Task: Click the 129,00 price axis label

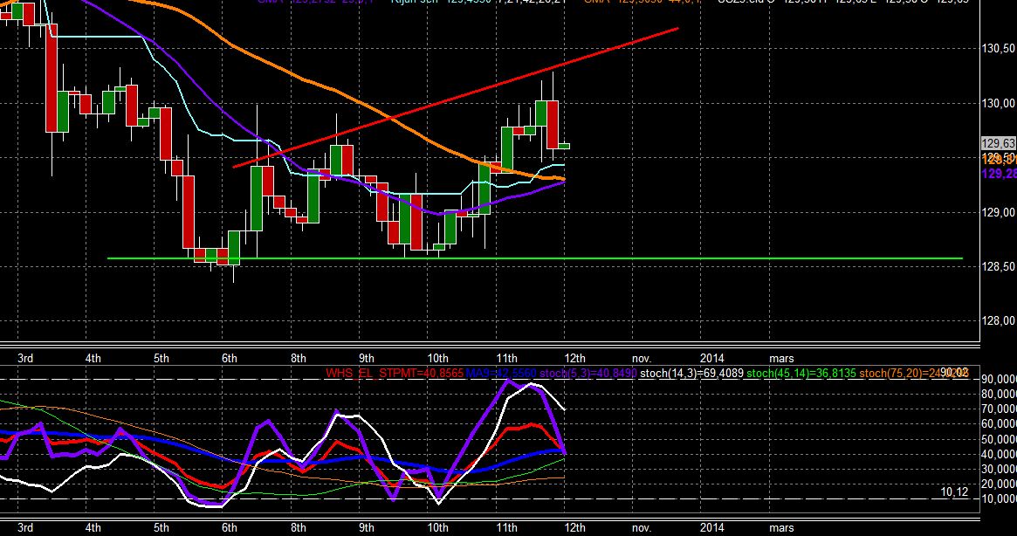Action: (998, 212)
